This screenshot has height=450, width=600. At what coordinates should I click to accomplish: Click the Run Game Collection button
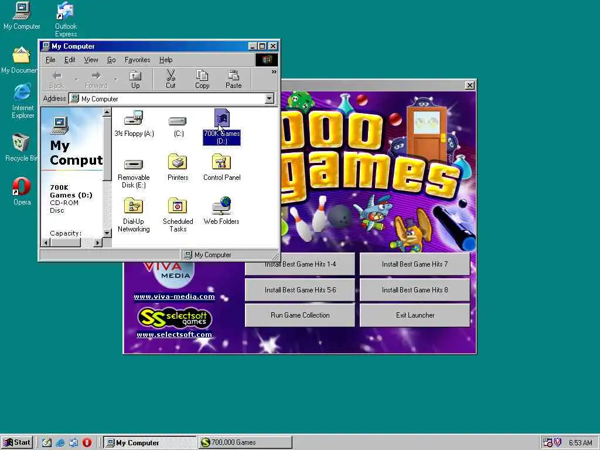(x=300, y=315)
